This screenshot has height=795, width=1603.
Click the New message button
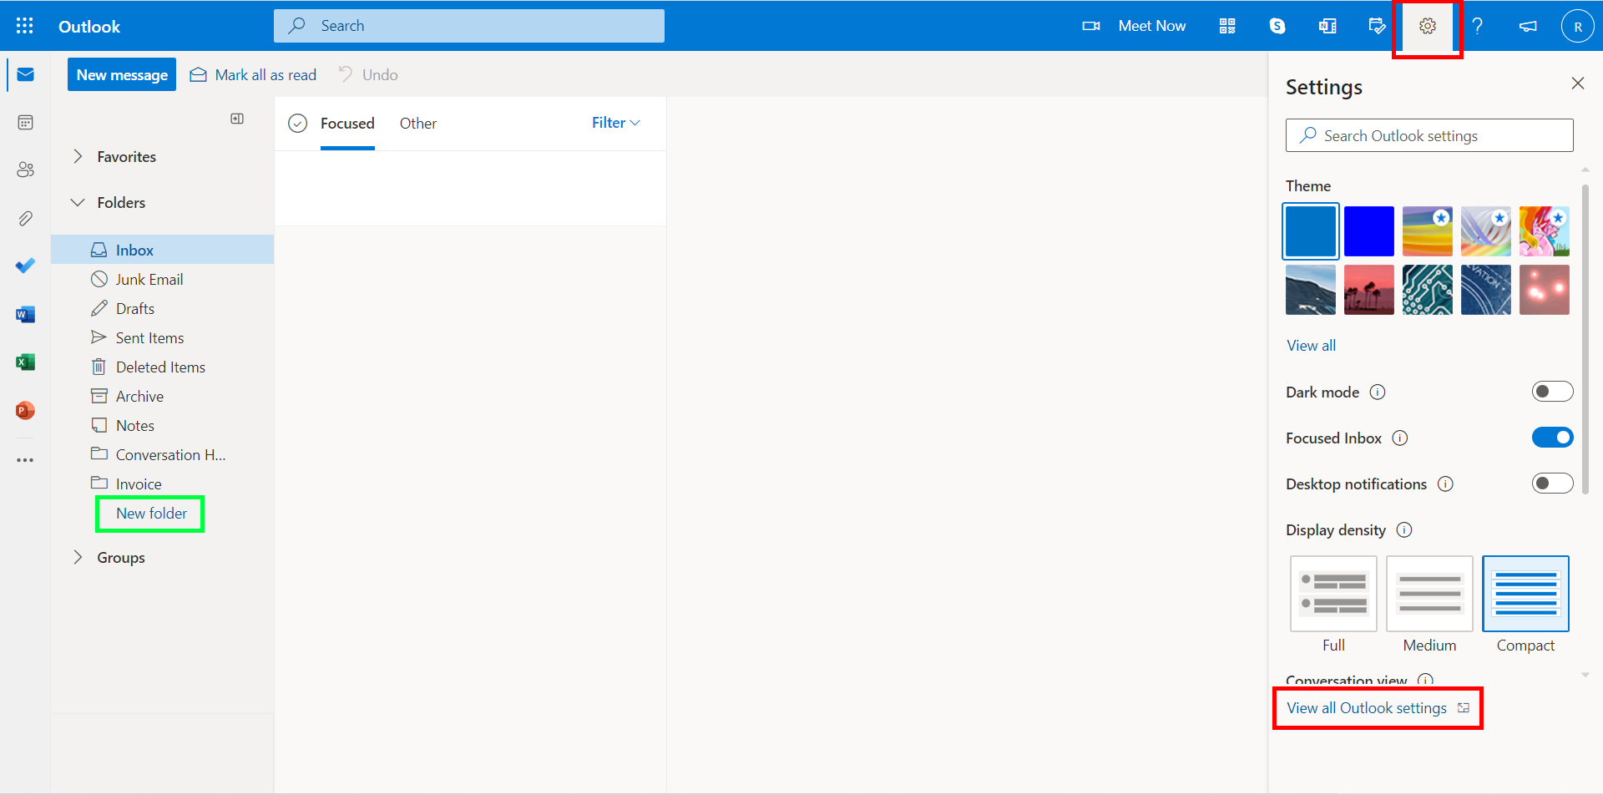(x=122, y=74)
